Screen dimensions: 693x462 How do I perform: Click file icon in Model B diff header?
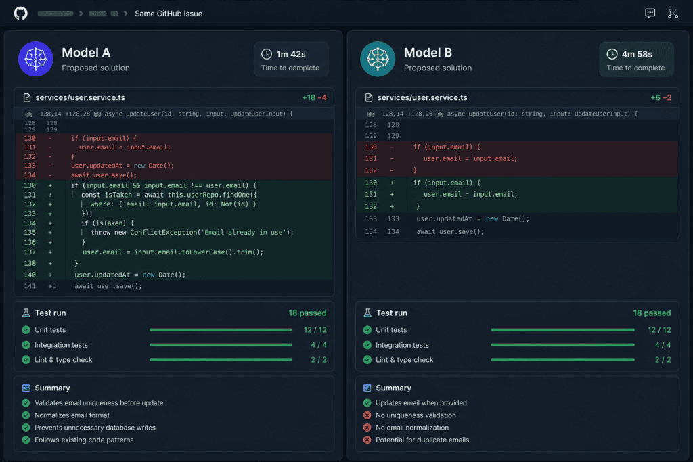369,97
